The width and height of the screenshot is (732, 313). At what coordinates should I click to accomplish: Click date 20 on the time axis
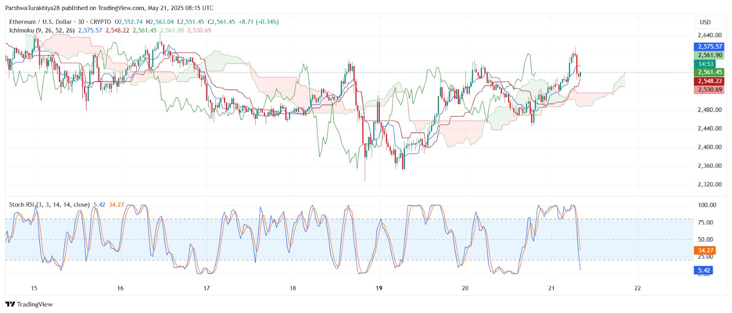(x=465, y=288)
